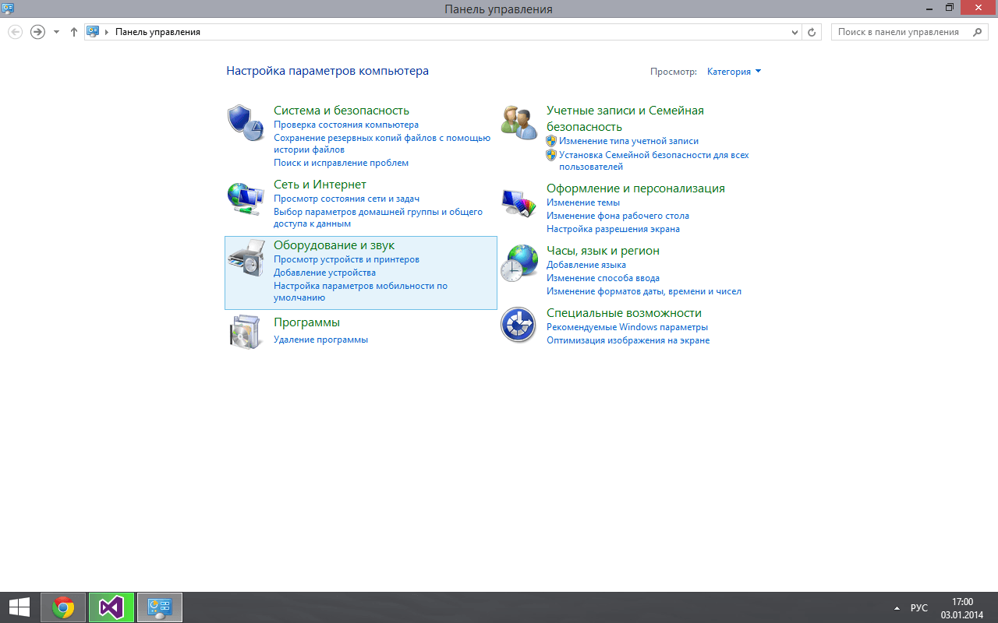Click the Добавление устройства link
Viewport: 998px width, 623px height.
(324, 273)
